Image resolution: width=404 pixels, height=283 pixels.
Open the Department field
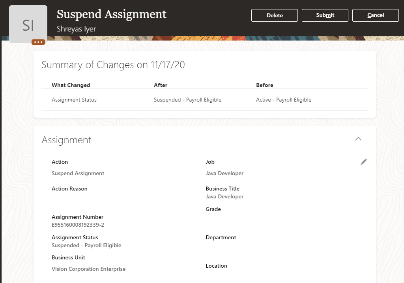click(221, 237)
